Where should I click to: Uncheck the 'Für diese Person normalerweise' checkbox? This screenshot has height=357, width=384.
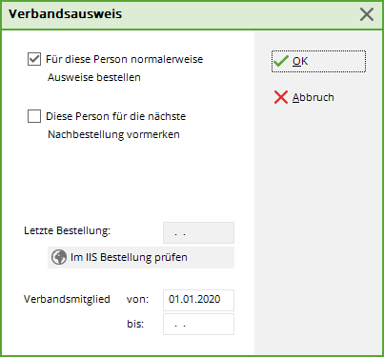click(x=34, y=59)
